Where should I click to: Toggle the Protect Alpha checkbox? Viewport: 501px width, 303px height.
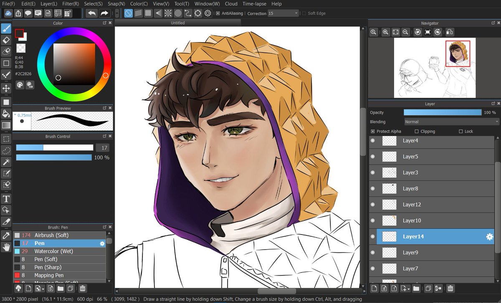tap(373, 131)
